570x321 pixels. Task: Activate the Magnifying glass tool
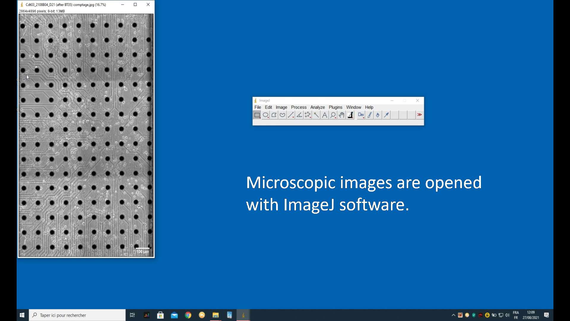point(333,115)
